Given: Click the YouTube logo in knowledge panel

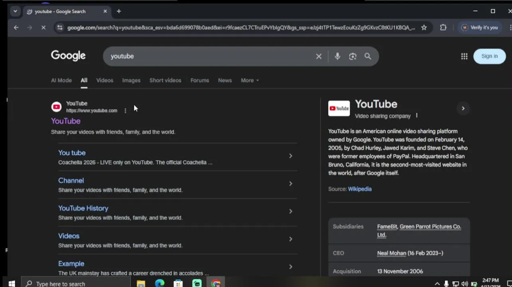Looking at the screenshot, I should 339,108.
